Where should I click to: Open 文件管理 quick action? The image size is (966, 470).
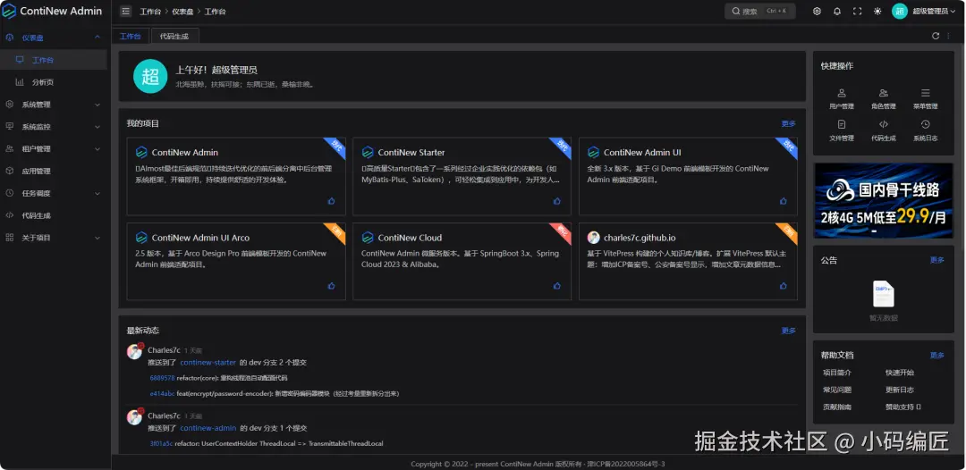[842, 130]
